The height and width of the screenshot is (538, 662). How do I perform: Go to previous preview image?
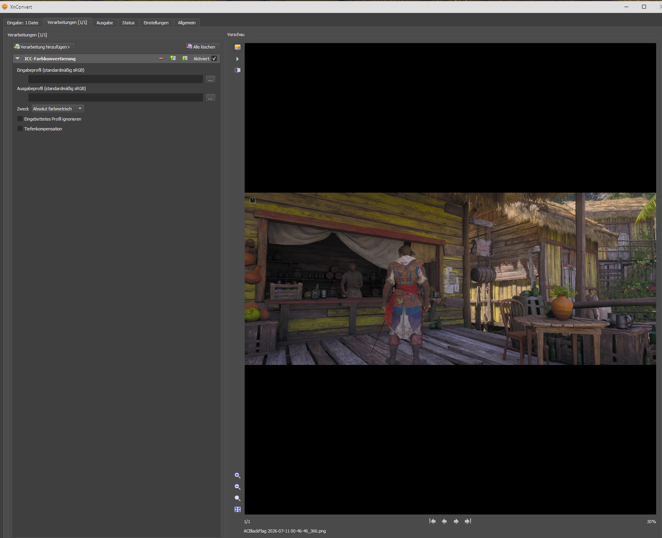(444, 521)
